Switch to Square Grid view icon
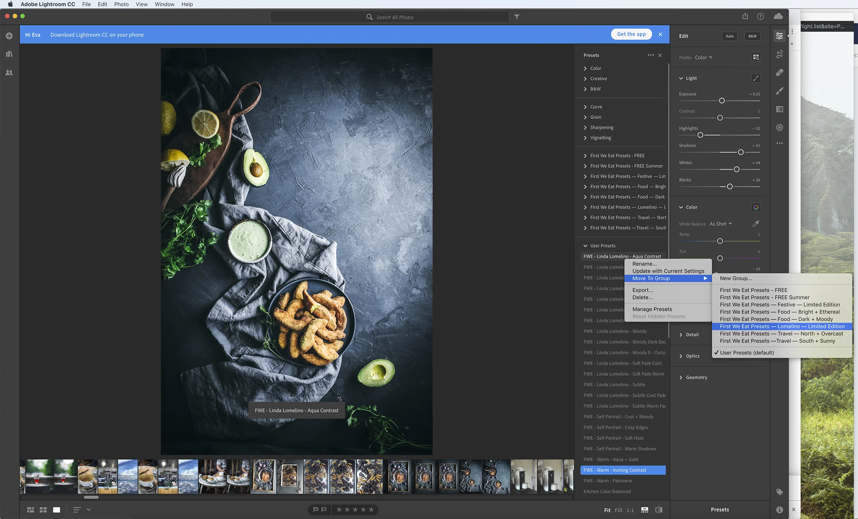The height and width of the screenshot is (519, 858). pos(43,510)
